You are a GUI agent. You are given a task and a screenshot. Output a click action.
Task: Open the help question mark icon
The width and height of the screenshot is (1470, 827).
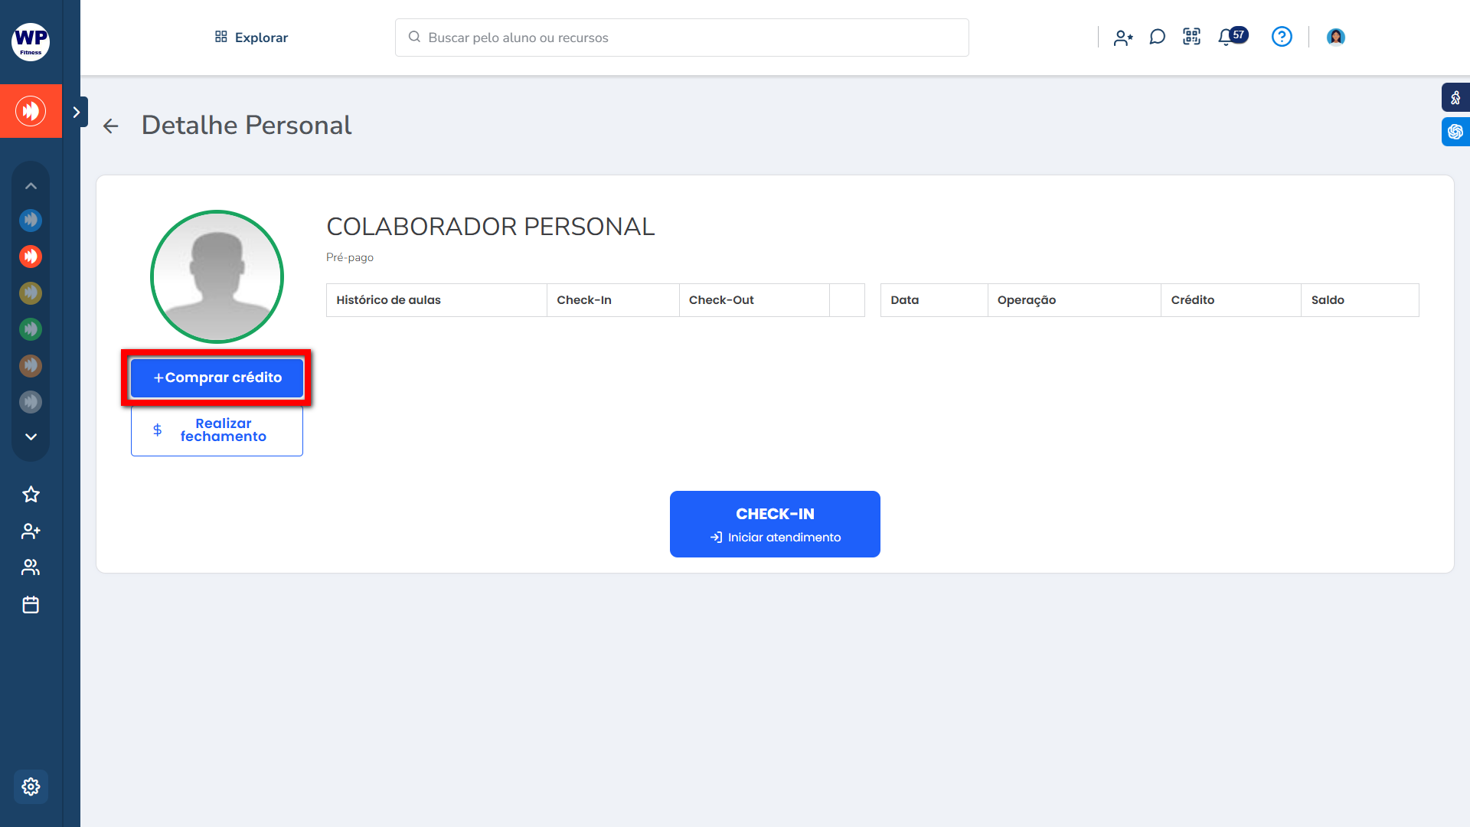[1282, 37]
